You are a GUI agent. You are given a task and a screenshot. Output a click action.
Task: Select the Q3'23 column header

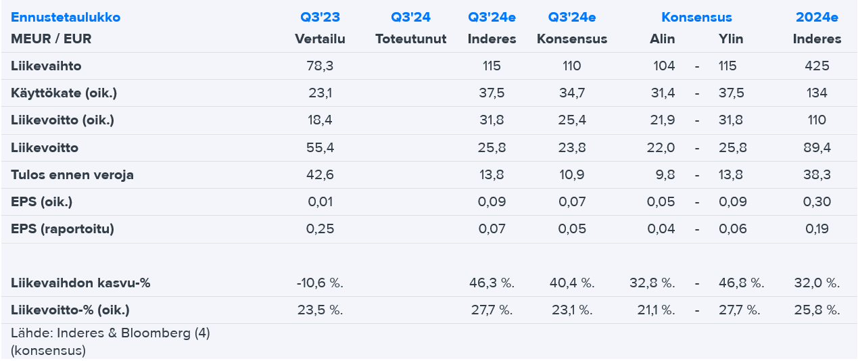(320, 18)
